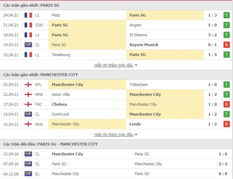Click Champions League icon on 14.04.21 row
This screenshot has height=179, width=233.
click(28, 45)
